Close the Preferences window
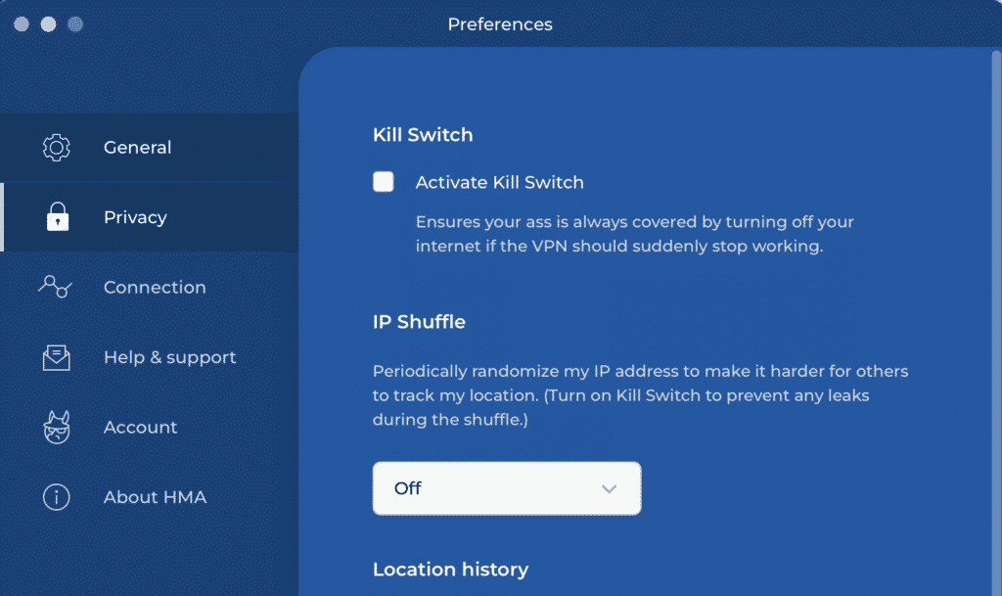Image resolution: width=1002 pixels, height=596 pixels. click(x=22, y=24)
